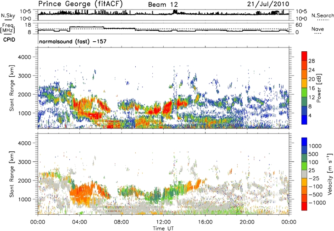Click the 4000 tick in power panel
This screenshot has width=334, height=231.
pos(25,57)
